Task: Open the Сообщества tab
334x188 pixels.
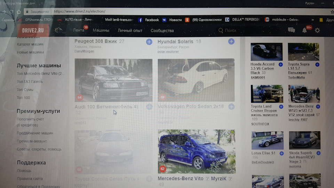Action: point(162,31)
